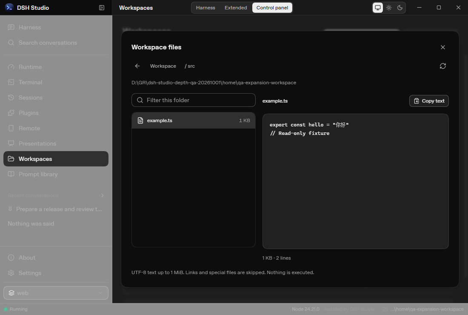468x315 pixels.
Task: Click the Plugins puzzle icon
Action: click(11, 113)
